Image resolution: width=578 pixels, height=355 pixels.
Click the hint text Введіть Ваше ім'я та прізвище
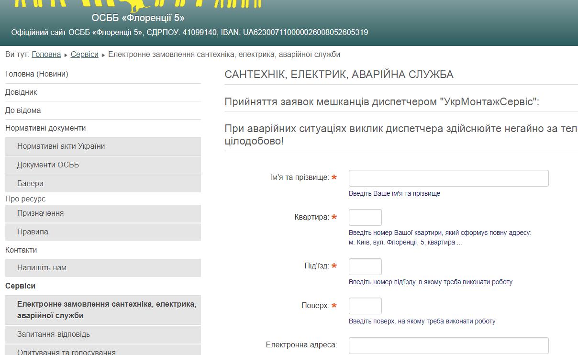(x=394, y=194)
